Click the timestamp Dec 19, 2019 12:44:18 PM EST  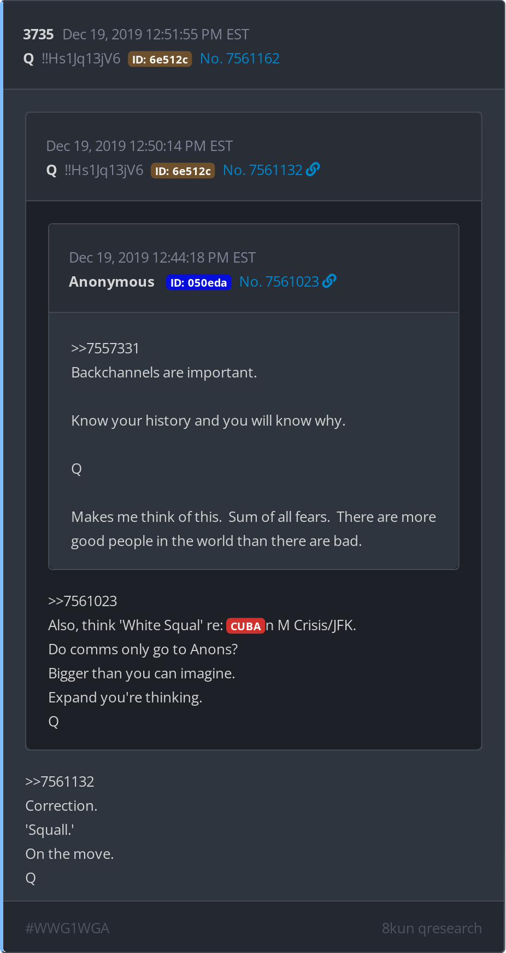(x=162, y=258)
